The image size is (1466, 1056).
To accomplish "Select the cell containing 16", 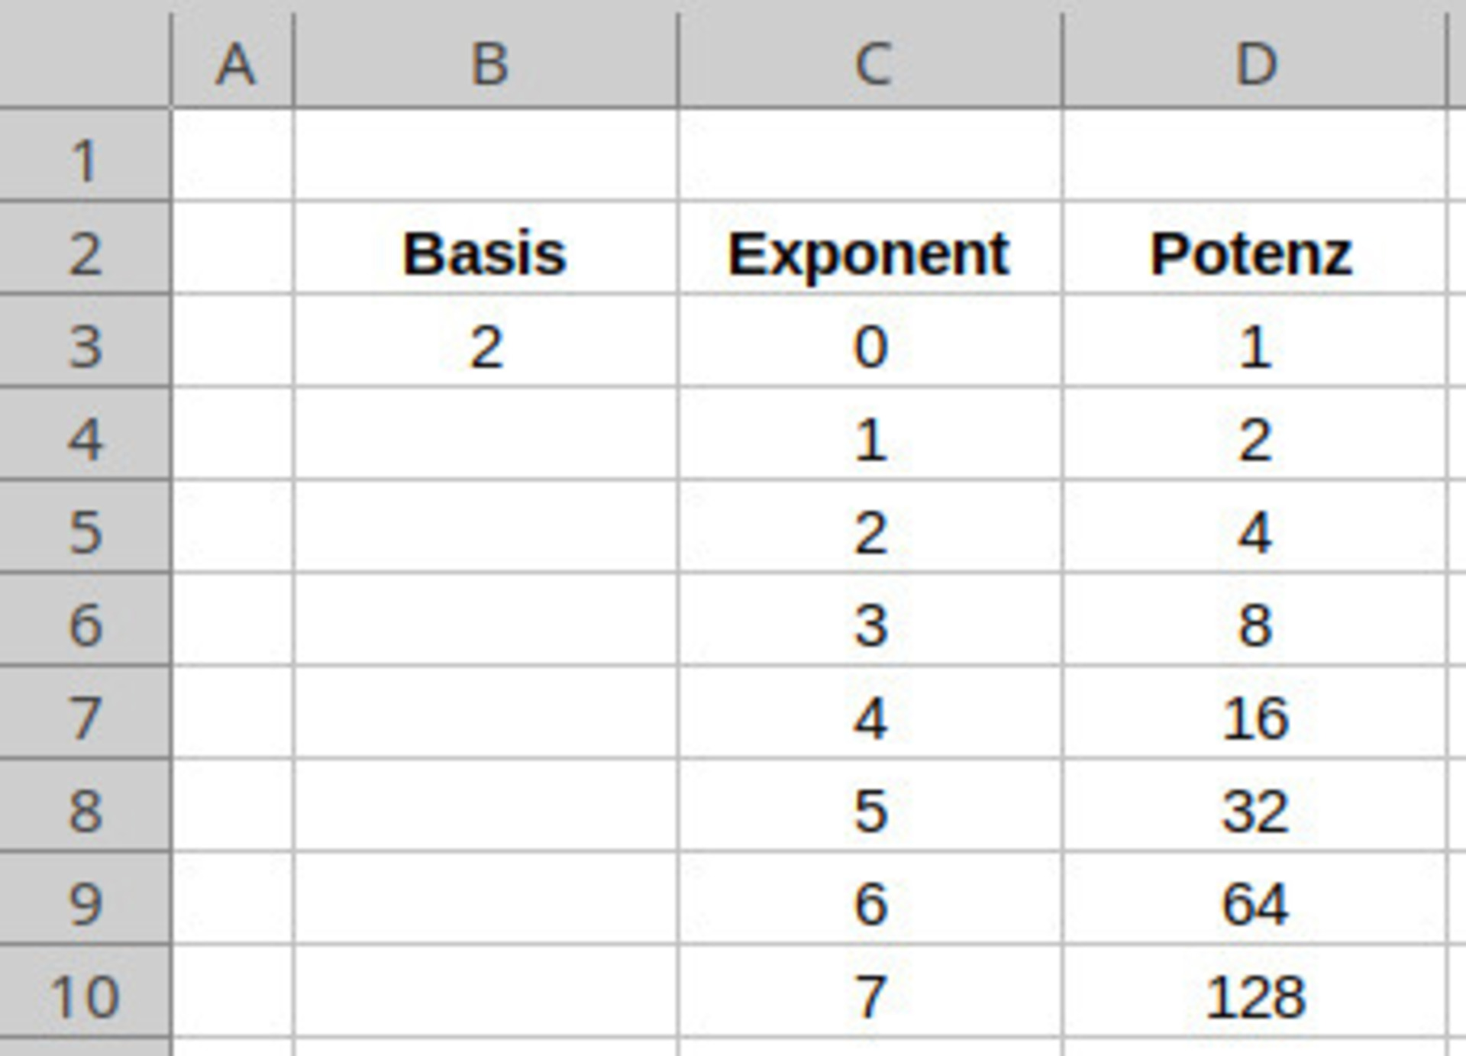I will (x=1254, y=717).
